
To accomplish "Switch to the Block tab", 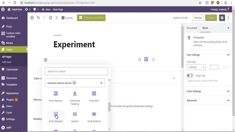I will tap(205, 28).
